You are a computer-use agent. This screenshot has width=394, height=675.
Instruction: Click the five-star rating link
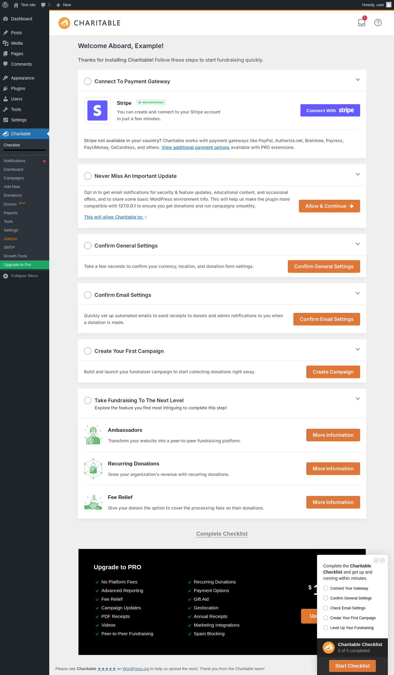click(107, 669)
